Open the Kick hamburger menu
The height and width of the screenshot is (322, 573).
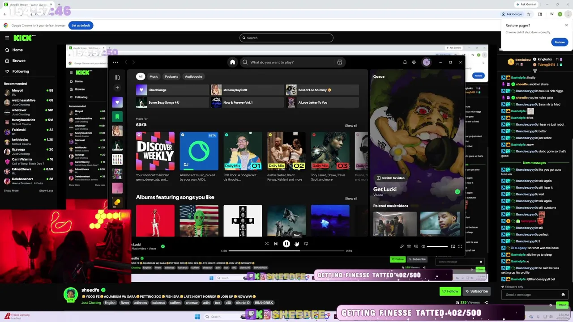(7, 38)
